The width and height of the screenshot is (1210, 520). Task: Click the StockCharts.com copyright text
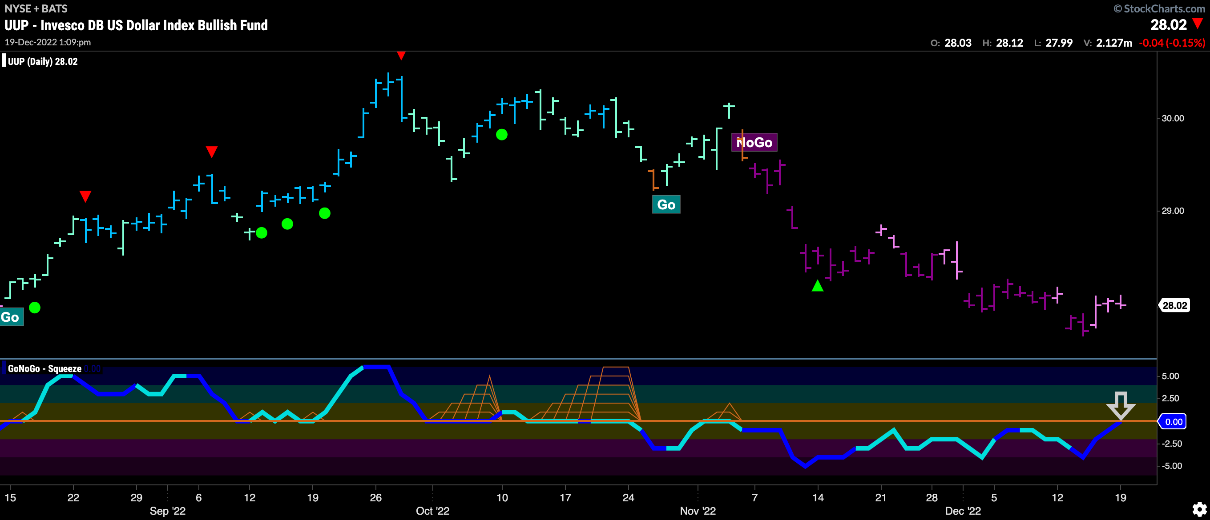coord(1159,8)
